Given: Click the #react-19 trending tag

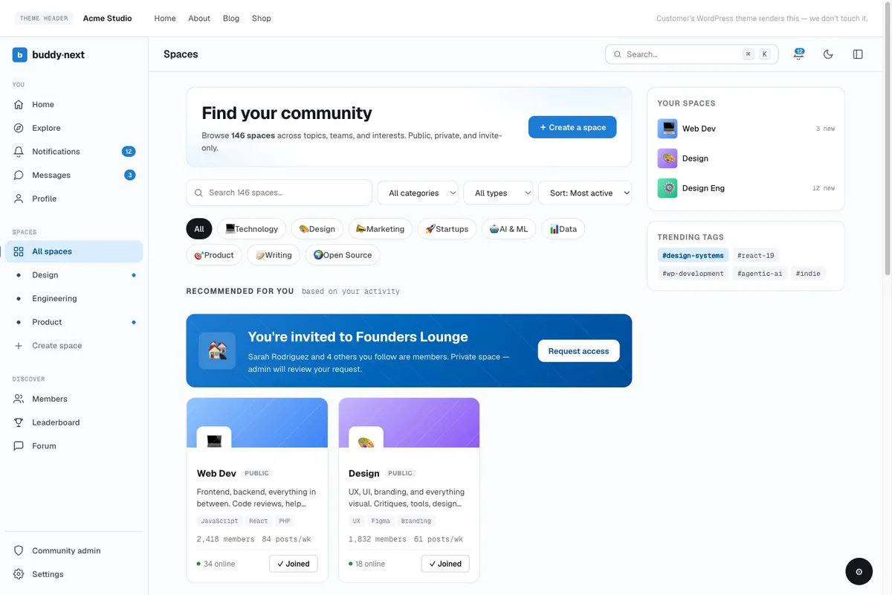Looking at the screenshot, I should tap(756, 255).
